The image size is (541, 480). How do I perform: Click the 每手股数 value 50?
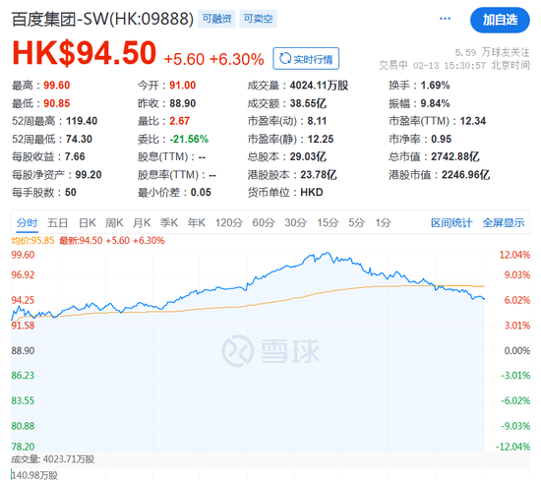[71, 192]
